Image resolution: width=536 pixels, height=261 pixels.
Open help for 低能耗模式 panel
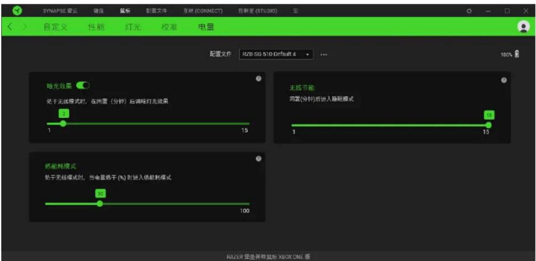pos(259,158)
